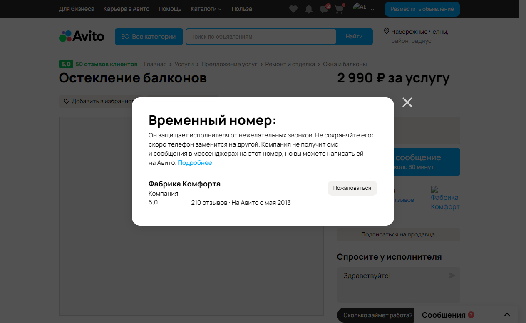
Task: Open the shopping cart icon
Action: [340, 9]
